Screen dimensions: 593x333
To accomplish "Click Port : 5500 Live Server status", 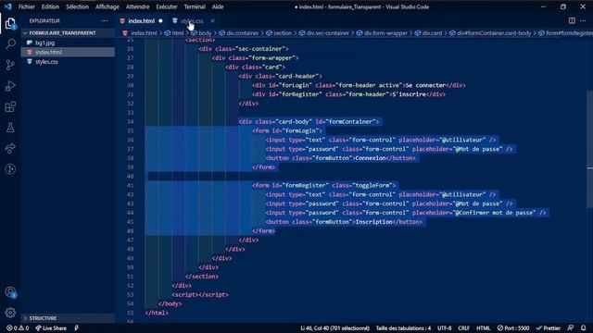I will tap(513, 328).
